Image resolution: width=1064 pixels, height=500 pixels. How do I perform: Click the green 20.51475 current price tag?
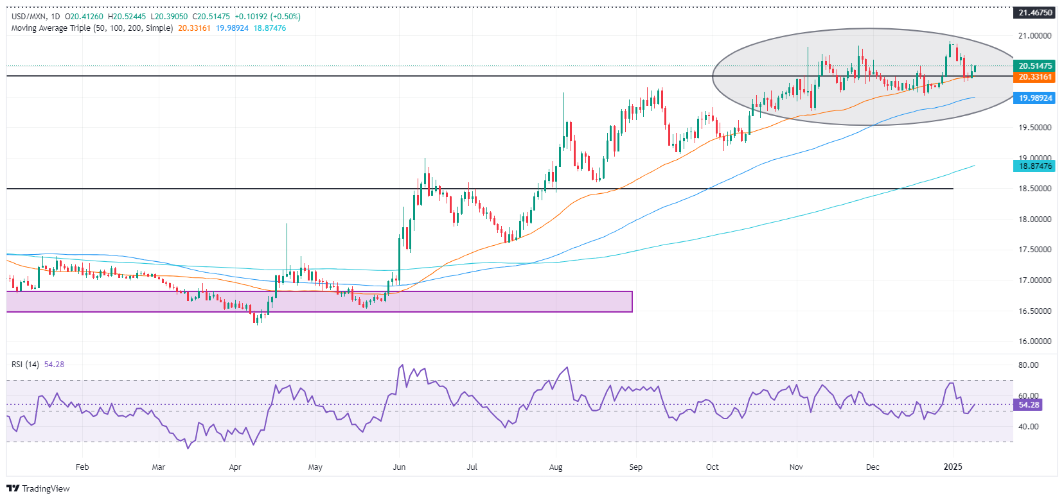click(1034, 66)
